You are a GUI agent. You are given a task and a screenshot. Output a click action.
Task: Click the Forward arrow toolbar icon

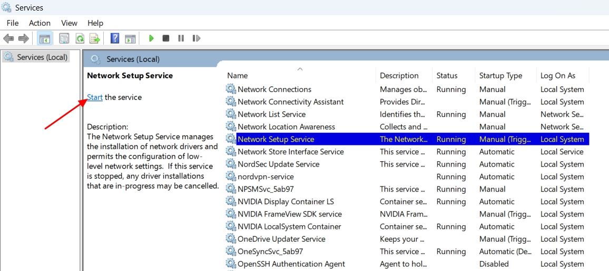pyautogui.click(x=24, y=38)
